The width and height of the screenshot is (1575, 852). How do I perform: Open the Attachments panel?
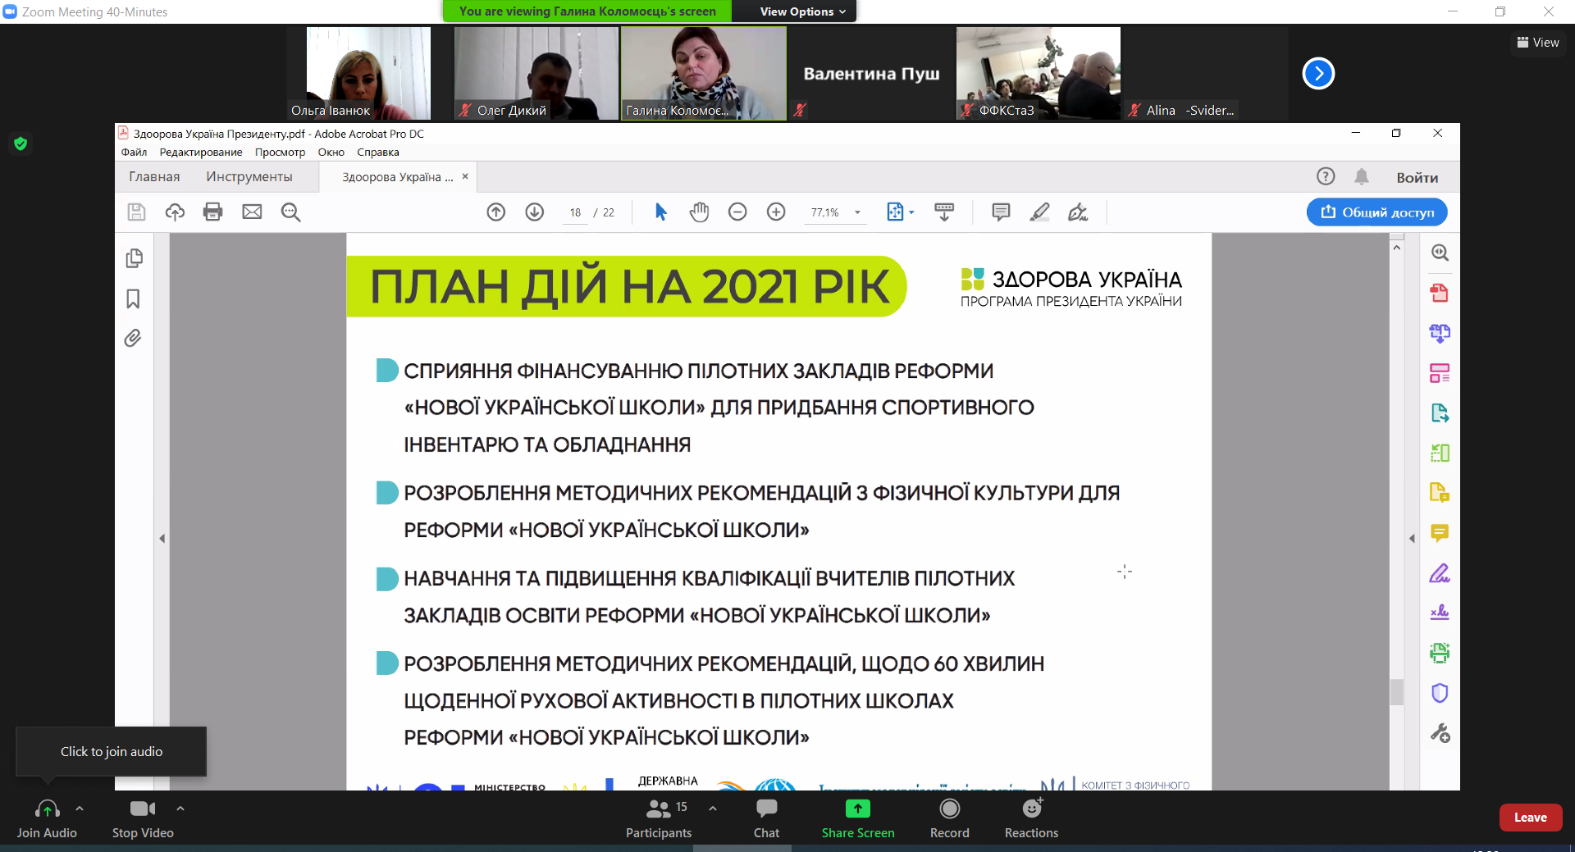coord(132,337)
